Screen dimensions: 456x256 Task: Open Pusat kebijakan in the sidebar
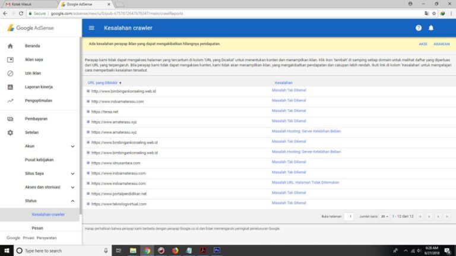tap(39, 160)
